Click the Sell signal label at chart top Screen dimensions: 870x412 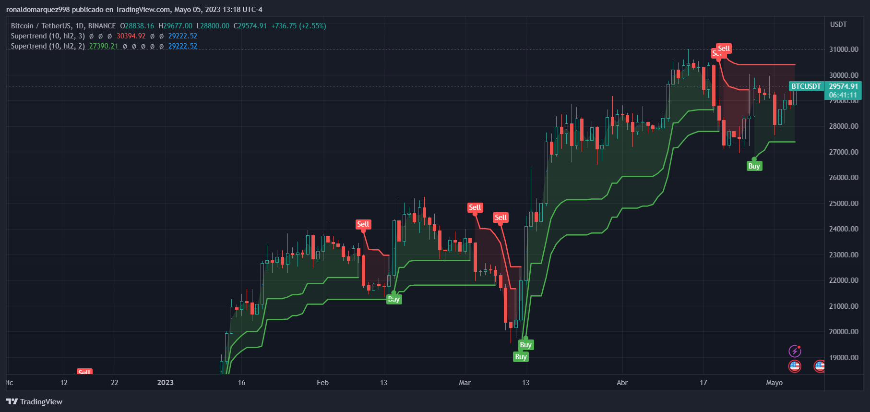tap(724, 48)
